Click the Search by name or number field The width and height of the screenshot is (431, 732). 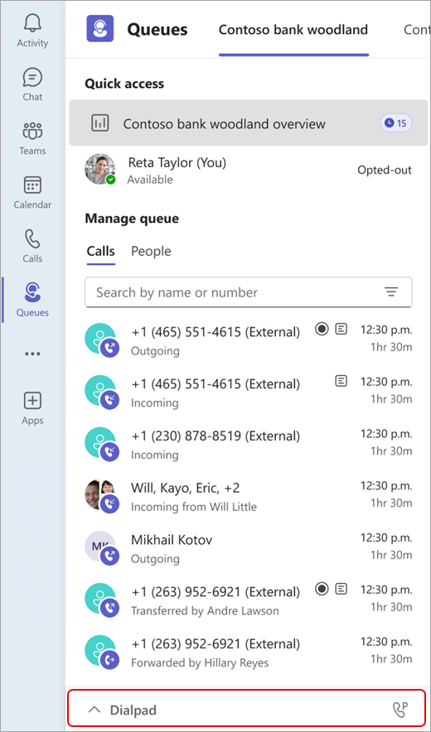point(248,292)
